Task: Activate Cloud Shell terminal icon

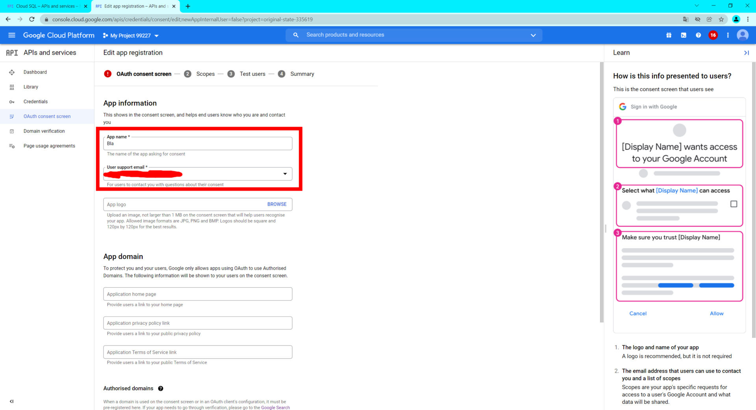Action: pyautogui.click(x=684, y=35)
